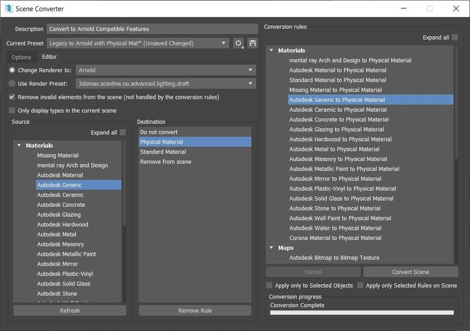The height and width of the screenshot is (331, 470).
Task: Select Remove from scene destination
Action: [x=195, y=162]
